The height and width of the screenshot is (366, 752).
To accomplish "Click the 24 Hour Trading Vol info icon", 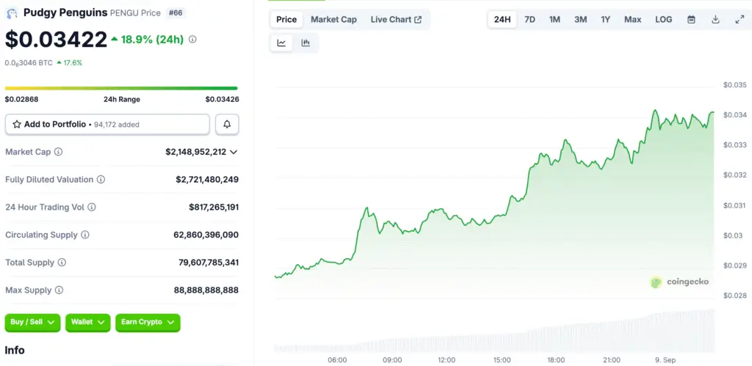I will click(92, 208).
